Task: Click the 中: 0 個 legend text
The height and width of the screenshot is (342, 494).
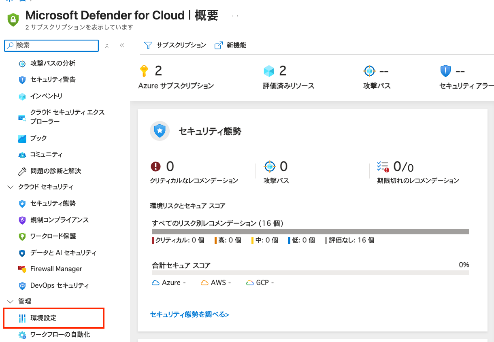Action: (x=266, y=240)
